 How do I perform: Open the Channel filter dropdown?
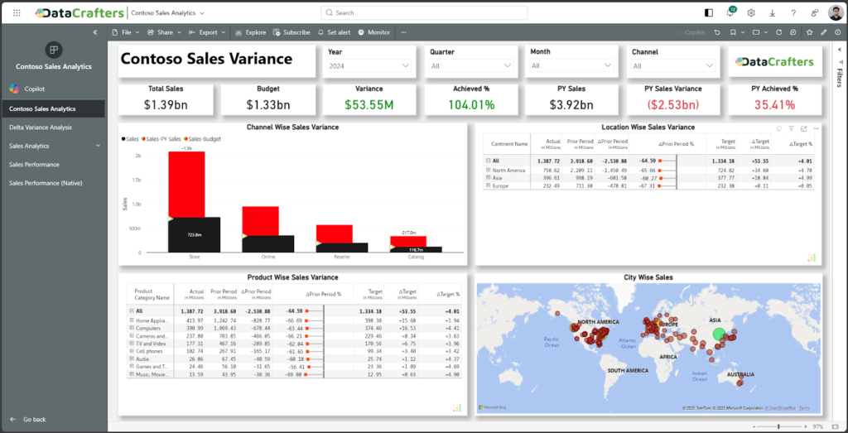click(x=674, y=65)
